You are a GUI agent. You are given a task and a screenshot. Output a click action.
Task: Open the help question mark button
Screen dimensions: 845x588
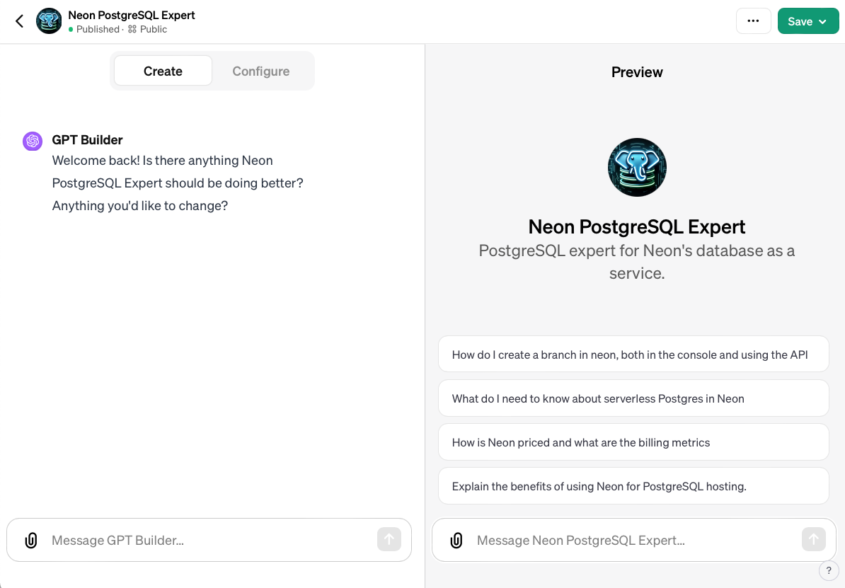point(828,570)
